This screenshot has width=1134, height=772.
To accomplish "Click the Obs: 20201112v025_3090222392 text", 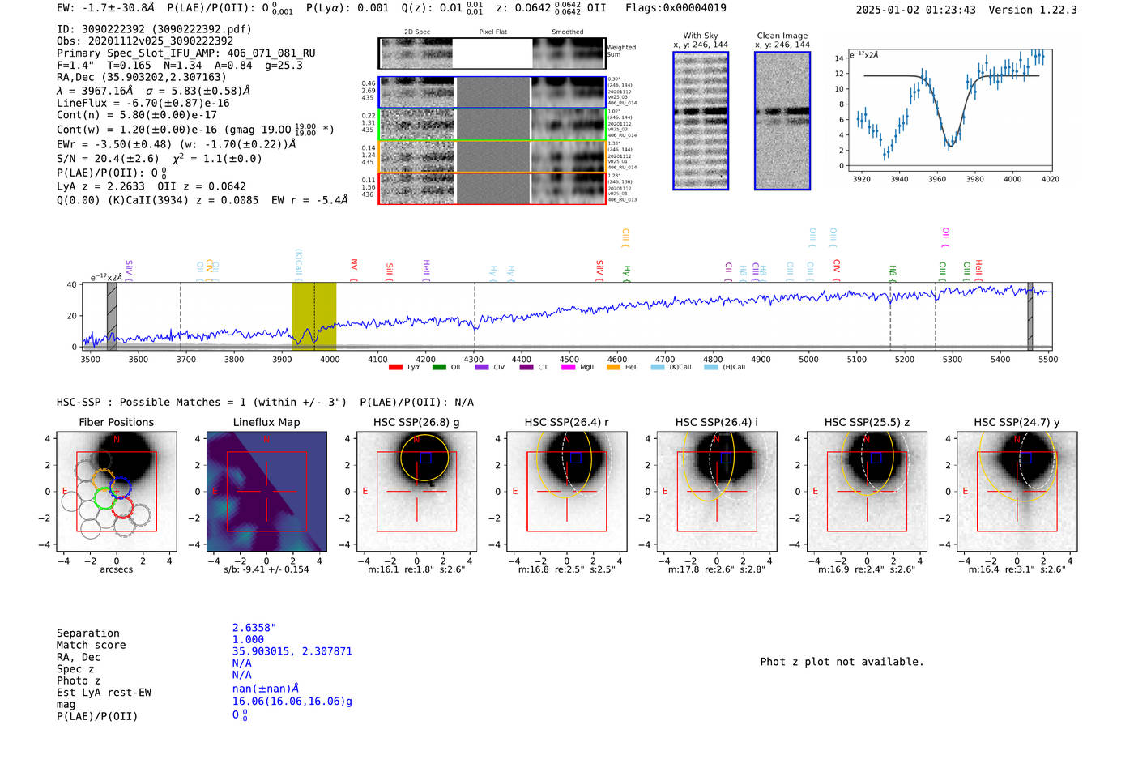I will click(x=145, y=41).
